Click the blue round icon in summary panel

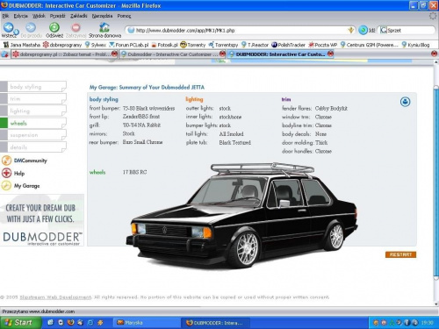(405, 102)
